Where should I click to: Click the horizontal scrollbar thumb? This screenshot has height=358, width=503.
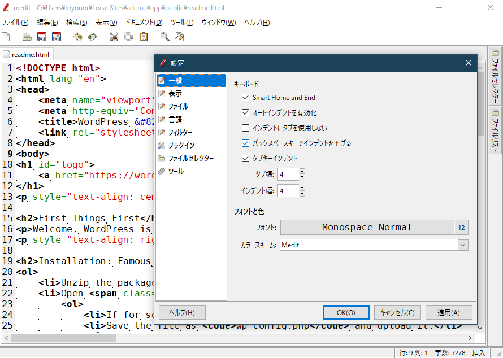[63, 338]
